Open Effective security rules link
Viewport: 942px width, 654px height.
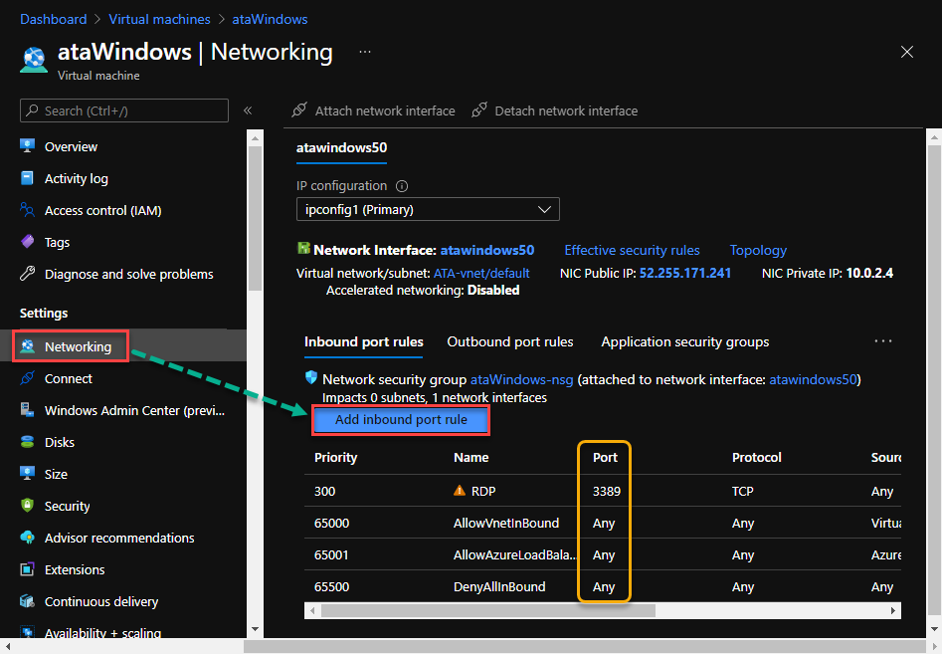pyautogui.click(x=632, y=250)
